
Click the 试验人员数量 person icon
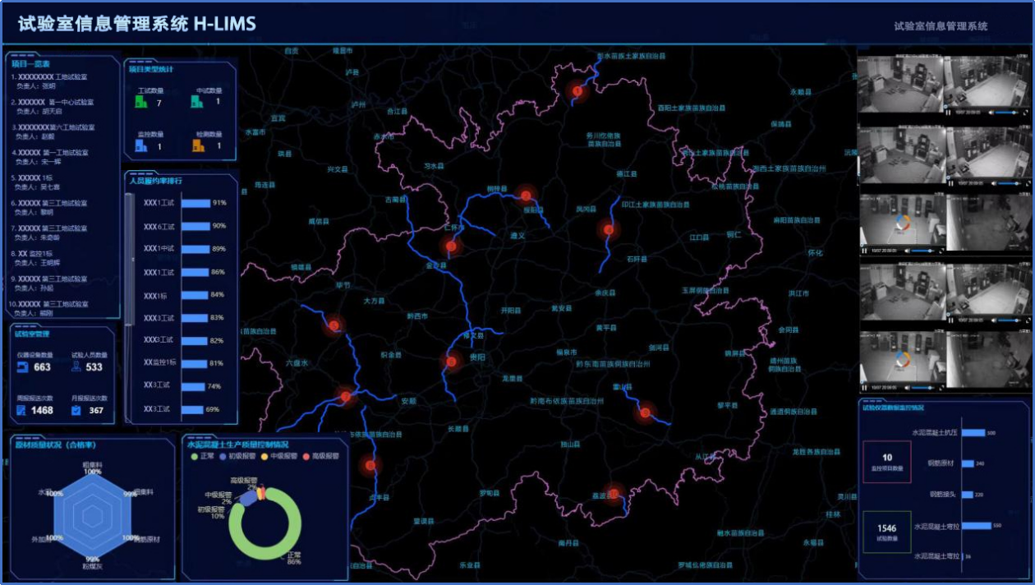76,367
